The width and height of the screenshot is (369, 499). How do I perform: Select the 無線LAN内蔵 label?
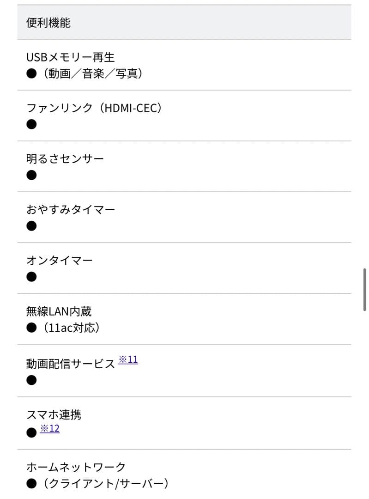coord(59,311)
